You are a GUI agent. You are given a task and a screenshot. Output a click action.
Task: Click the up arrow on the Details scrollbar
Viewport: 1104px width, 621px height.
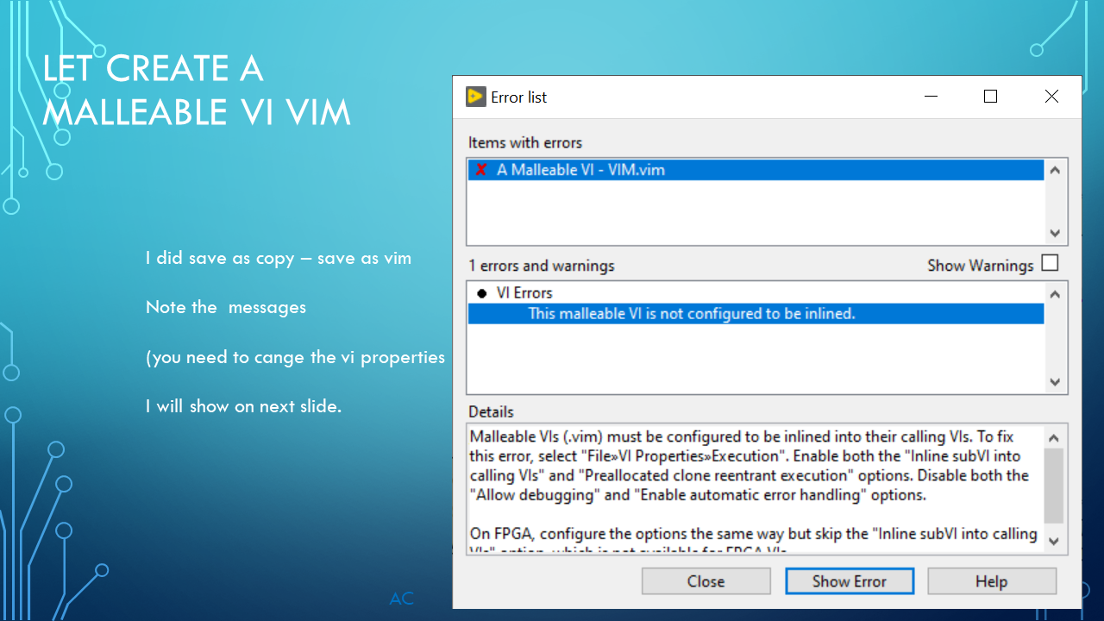[x=1054, y=436]
